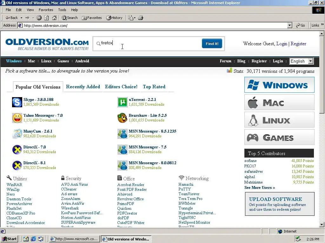Open the Tools menu
This screenshot has height=243, width=325.
tap(62, 10)
